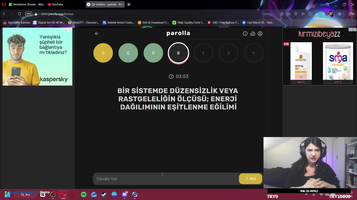
Task: Click kırmızıbeyazz ad logo
Action: 319,34
